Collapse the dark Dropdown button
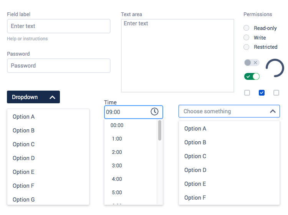Viewport: 288px width, 215px height. pyautogui.click(x=33, y=97)
